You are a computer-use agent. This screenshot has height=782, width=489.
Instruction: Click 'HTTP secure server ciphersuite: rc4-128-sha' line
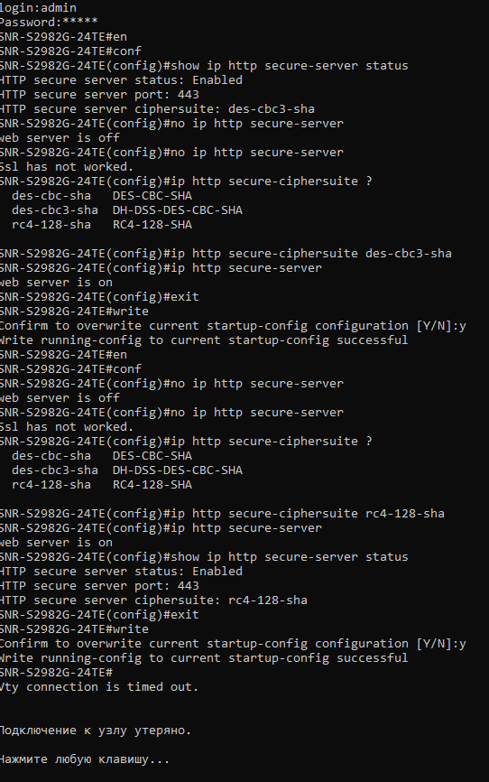[x=153, y=600]
